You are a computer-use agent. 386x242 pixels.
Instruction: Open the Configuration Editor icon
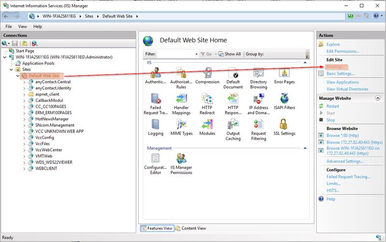(155, 159)
